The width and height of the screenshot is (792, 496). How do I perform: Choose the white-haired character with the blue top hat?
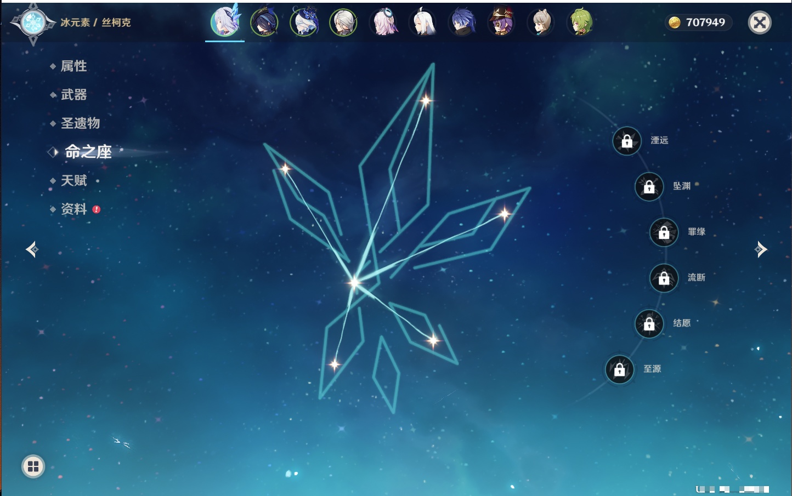[x=304, y=22]
